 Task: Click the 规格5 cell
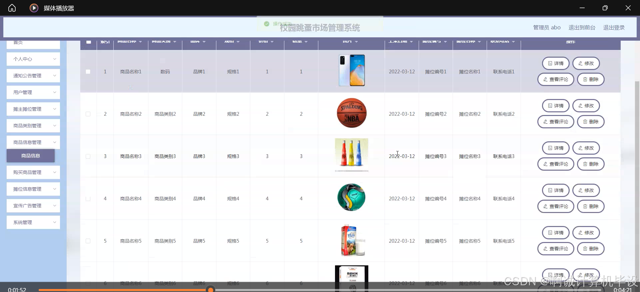[233, 241]
